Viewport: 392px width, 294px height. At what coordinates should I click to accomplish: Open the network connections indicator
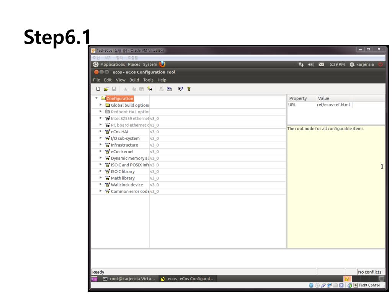pos(301,64)
